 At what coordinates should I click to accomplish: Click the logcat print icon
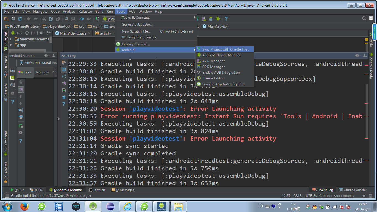21,117
